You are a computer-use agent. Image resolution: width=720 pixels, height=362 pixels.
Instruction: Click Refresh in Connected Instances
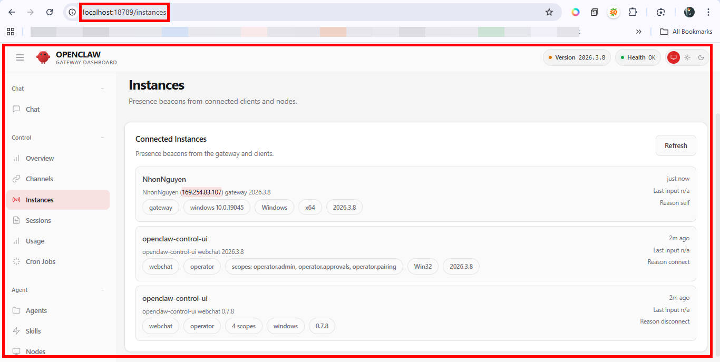(676, 145)
